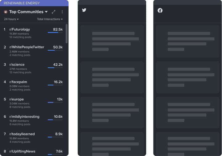Open the r/facepalm community
This screenshot has height=156, width=222.
(18, 82)
